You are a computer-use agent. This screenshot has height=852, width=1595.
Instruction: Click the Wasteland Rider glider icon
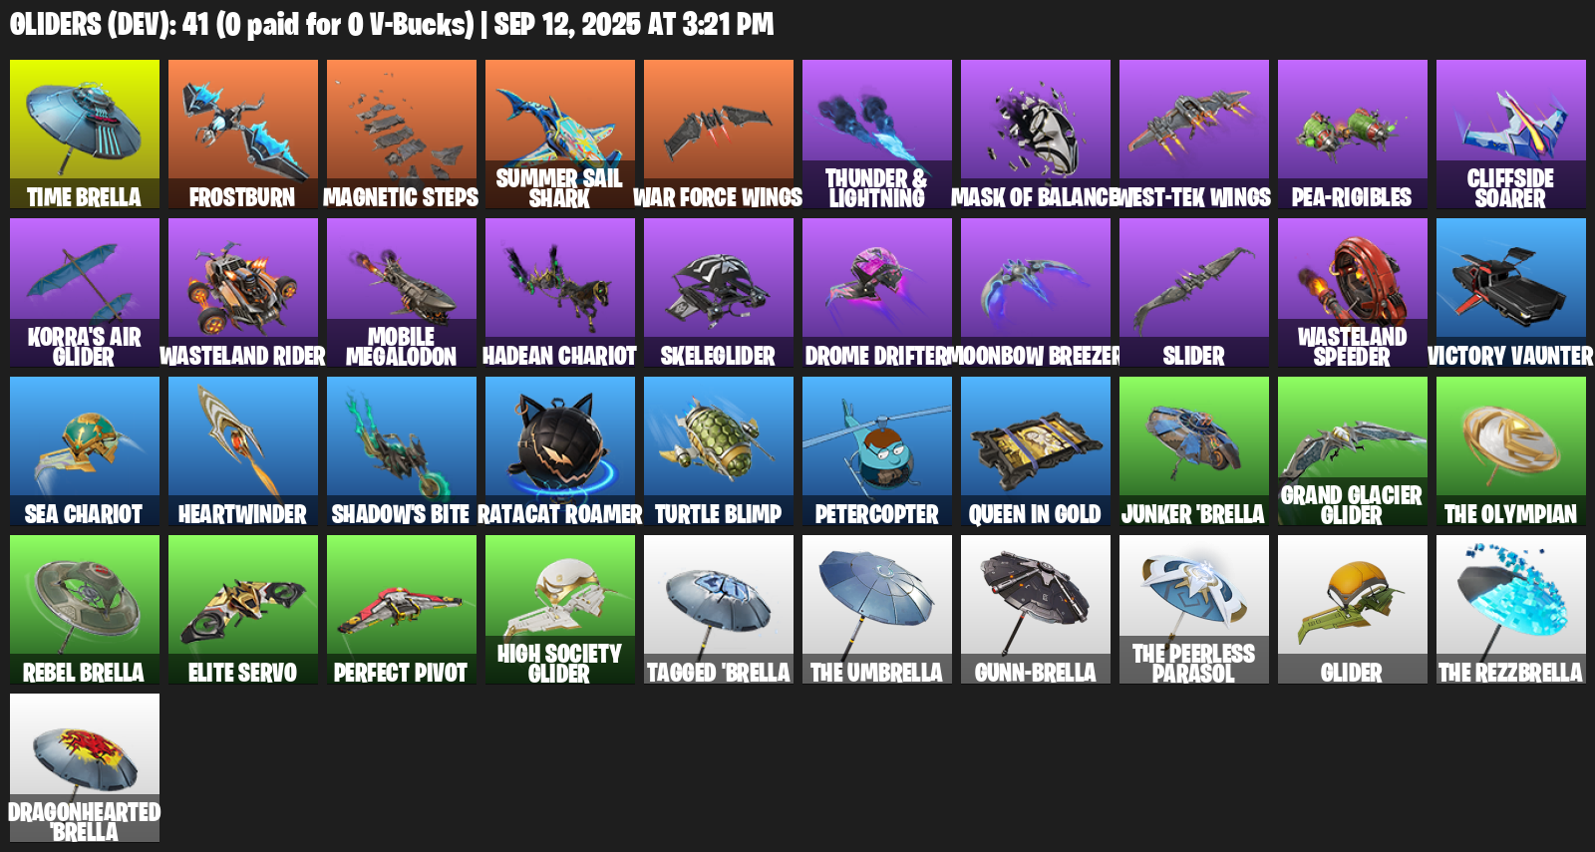click(x=243, y=293)
